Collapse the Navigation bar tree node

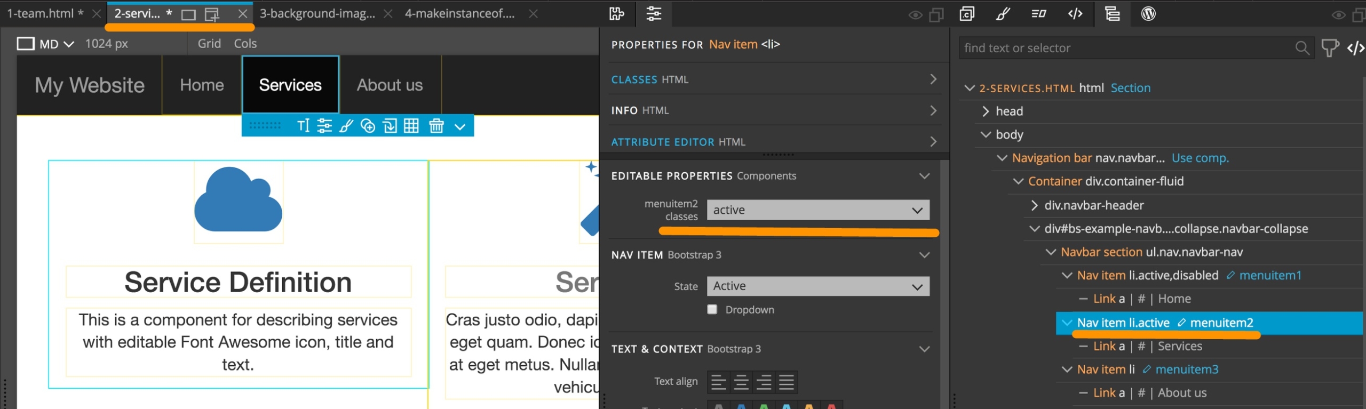pyautogui.click(x=1002, y=158)
